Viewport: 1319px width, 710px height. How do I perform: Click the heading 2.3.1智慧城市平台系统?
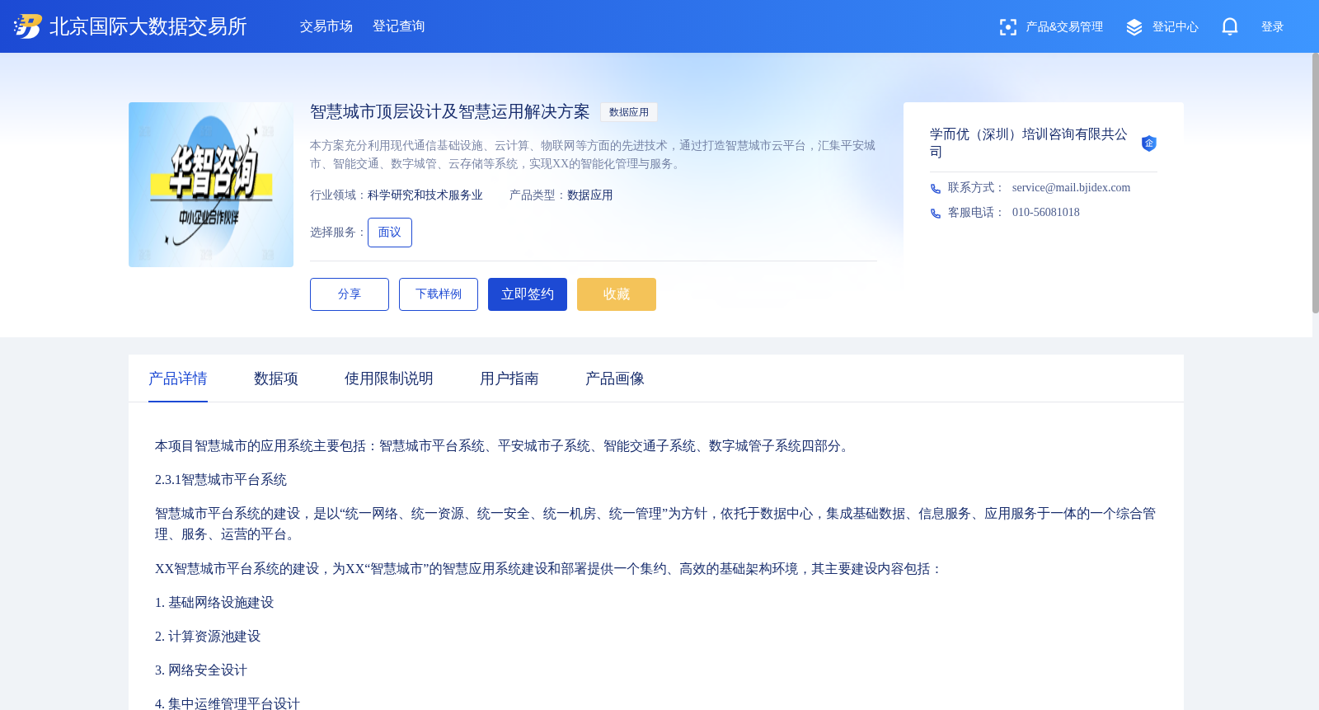click(221, 480)
